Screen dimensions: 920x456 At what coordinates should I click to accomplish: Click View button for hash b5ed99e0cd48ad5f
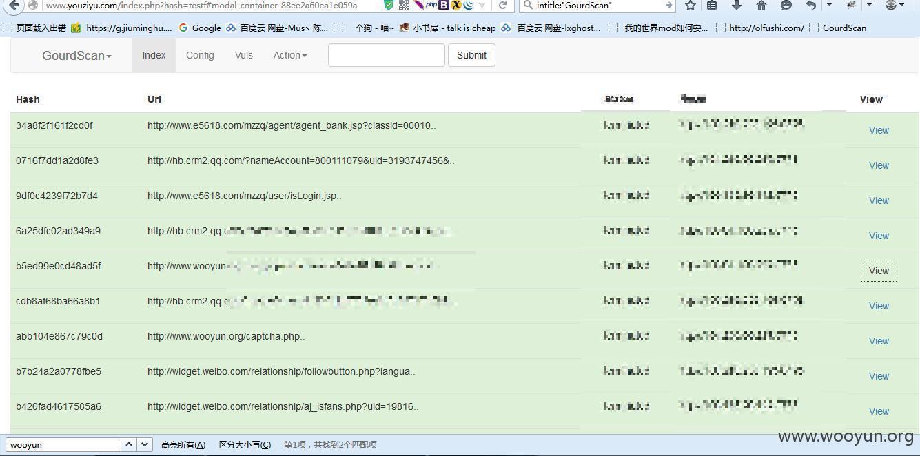click(879, 271)
